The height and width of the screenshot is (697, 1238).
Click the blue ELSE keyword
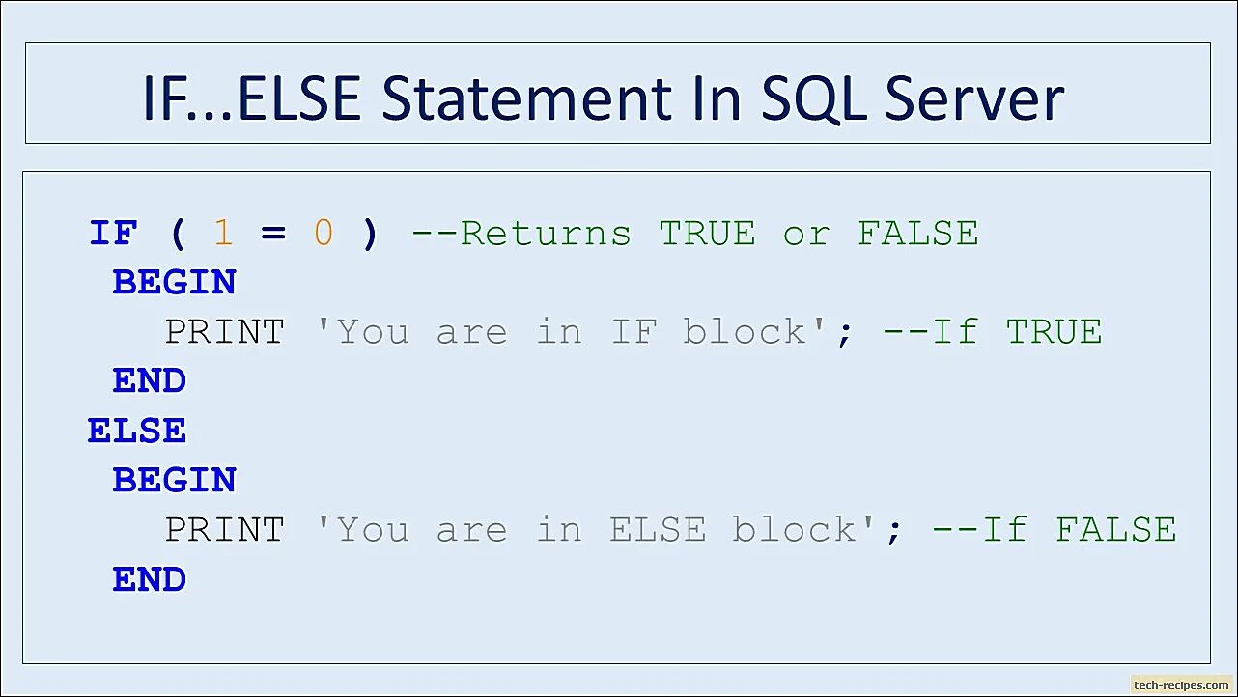tap(136, 431)
